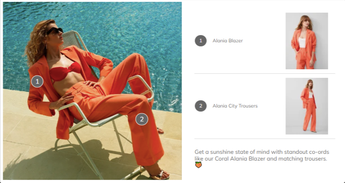Click the gold heeled sandal in poolside photo

158,174
